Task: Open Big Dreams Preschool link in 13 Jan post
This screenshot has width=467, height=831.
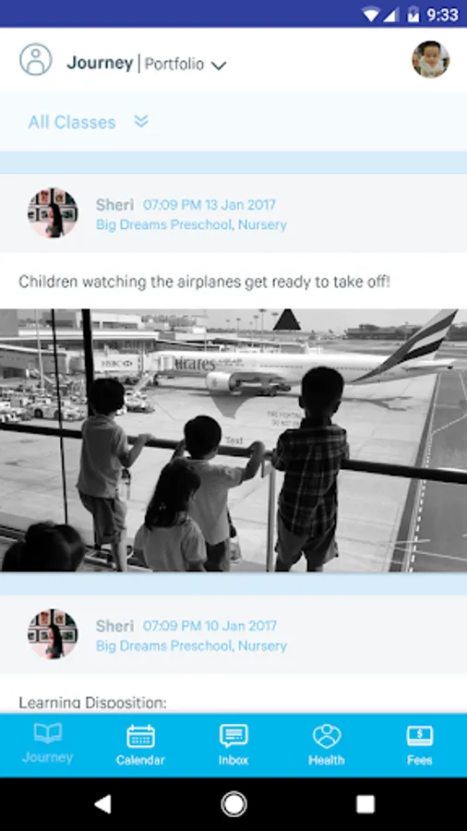Action: click(x=191, y=224)
